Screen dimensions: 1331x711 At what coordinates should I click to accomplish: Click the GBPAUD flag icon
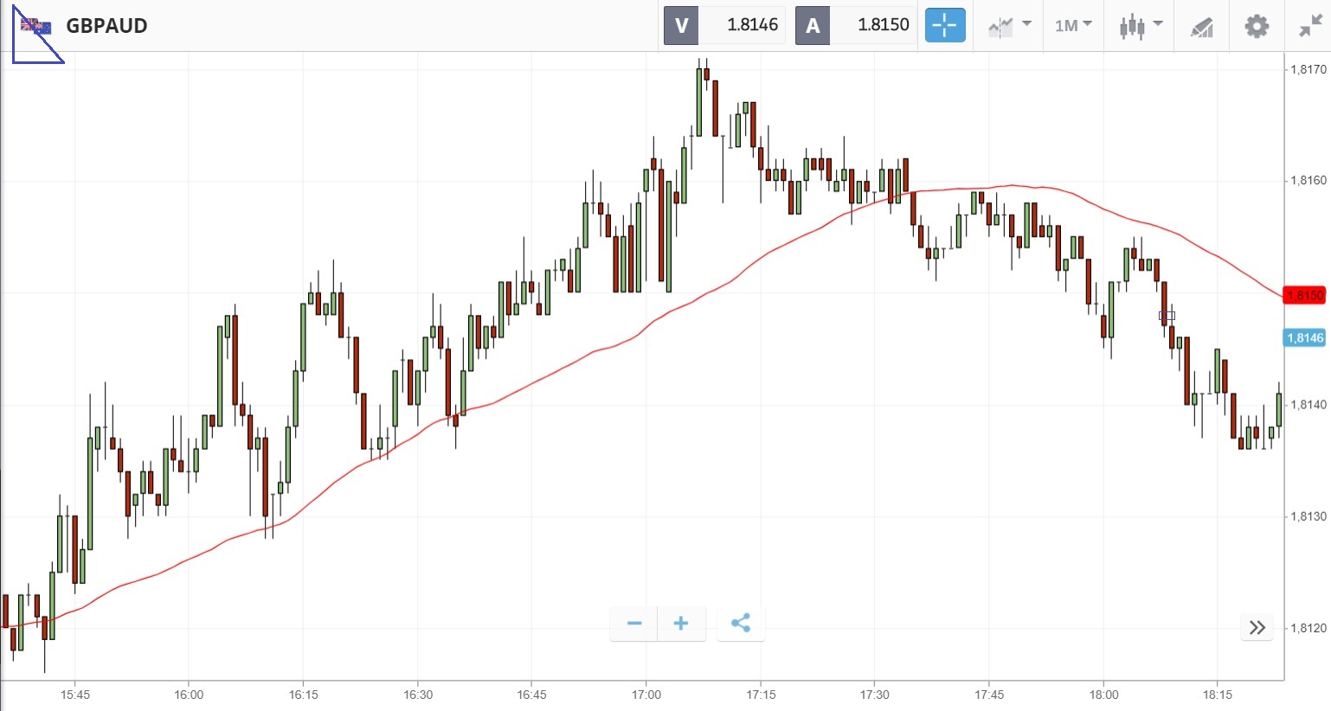pyautogui.click(x=36, y=26)
